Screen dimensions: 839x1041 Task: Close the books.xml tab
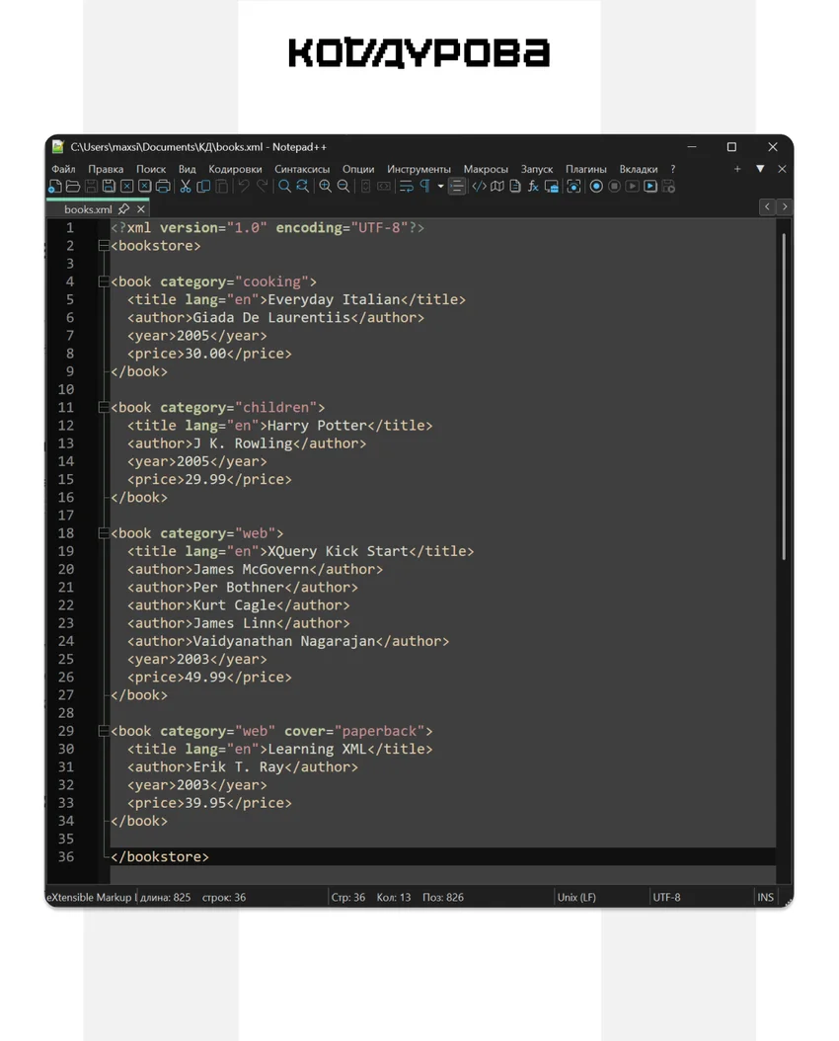pyautogui.click(x=140, y=209)
